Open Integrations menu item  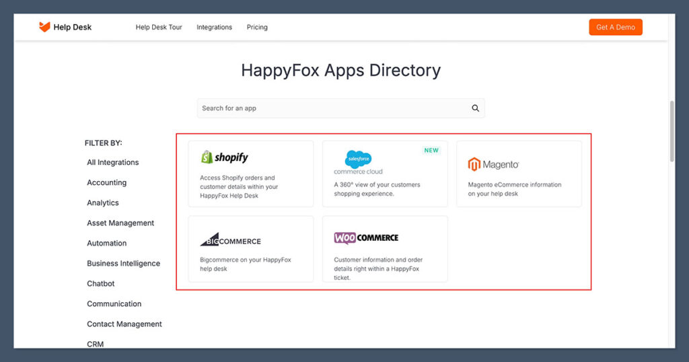pyautogui.click(x=214, y=27)
